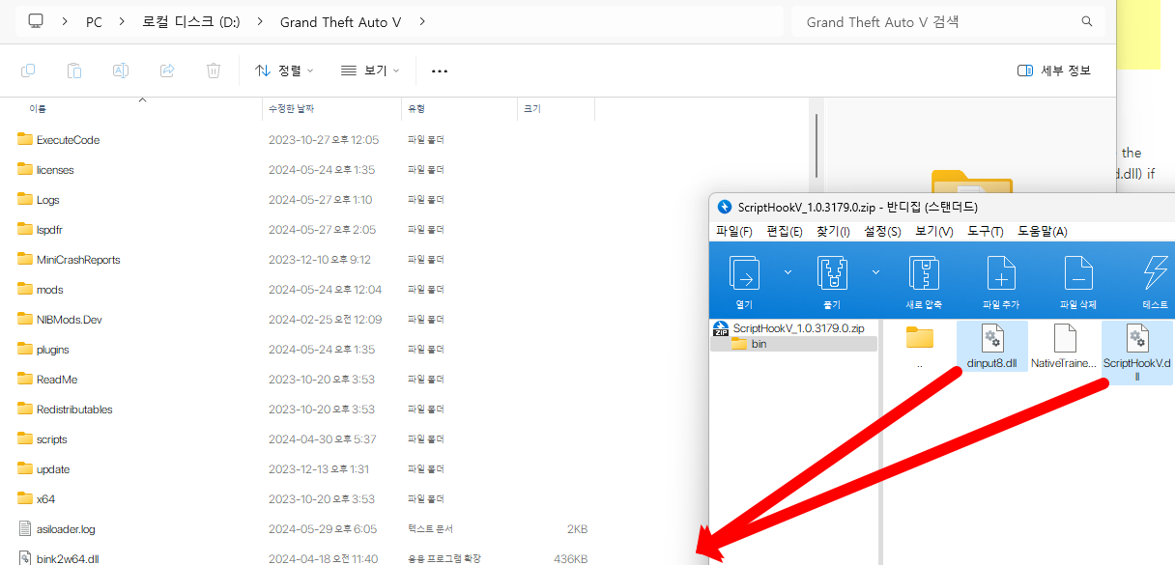Image resolution: width=1175 pixels, height=565 pixels.
Task: Select the NativeTrainer file in archive
Action: pyautogui.click(x=1064, y=340)
